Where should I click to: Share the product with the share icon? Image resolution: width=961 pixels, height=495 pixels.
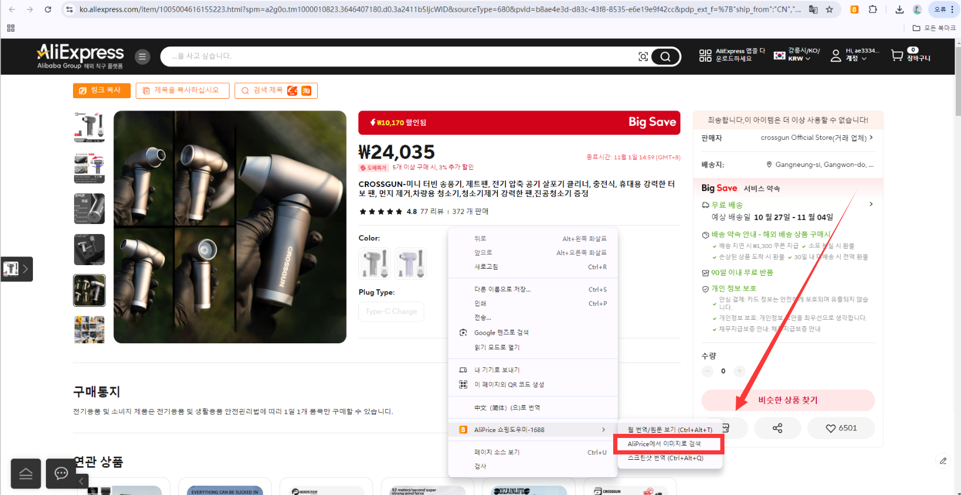click(x=777, y=428)
